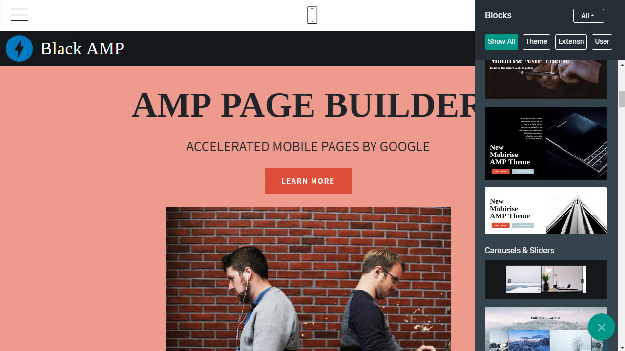
Task: Filter blocks by Extensn
Action: [571, 42]
